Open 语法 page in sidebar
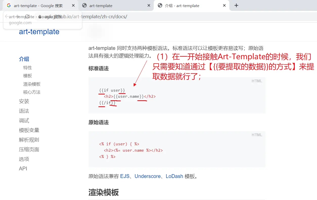 tap(24, 111)
